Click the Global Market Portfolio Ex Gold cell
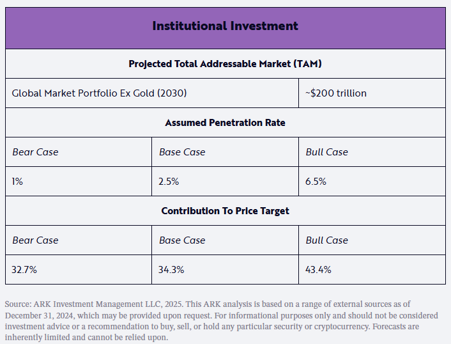 (x=99, y=93)
